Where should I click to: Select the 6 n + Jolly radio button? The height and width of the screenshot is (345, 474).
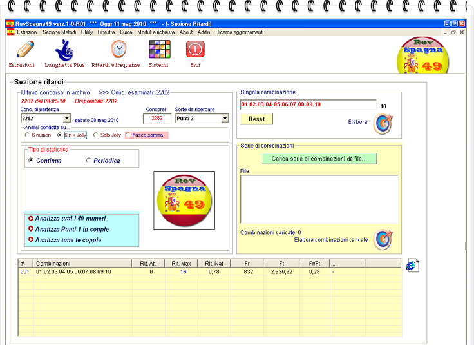pos(59,135)
